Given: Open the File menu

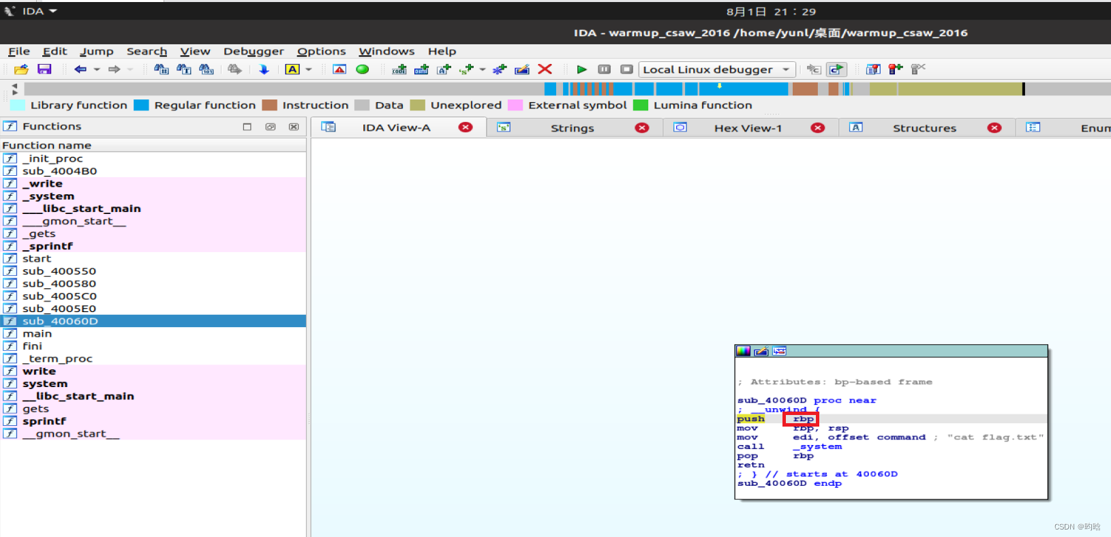Looking at the screenshot, I should (x=19, y=51).
